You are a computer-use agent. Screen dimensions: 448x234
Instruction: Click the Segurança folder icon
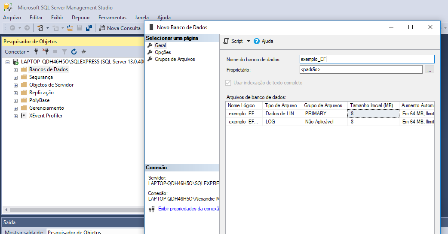(x=24, y=77)
